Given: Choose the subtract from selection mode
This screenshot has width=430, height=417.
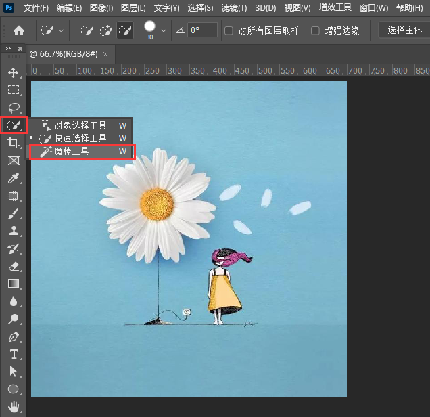Looking at the screenshot, I should (125, 30).
